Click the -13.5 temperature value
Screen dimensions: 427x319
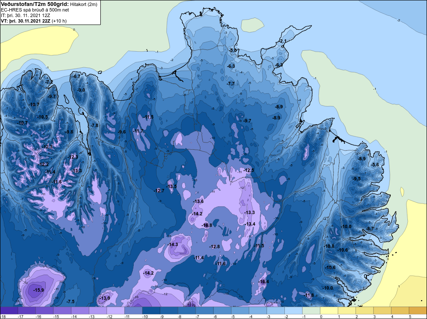point(172,186)
